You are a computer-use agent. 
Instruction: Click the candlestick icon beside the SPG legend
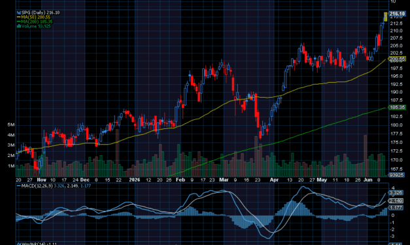point(19,12)
